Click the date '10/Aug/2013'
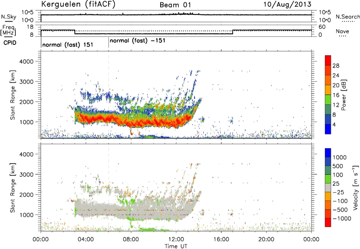Viewport: 360px width, 249px height. pyautogui.click(x=287, y=4)
